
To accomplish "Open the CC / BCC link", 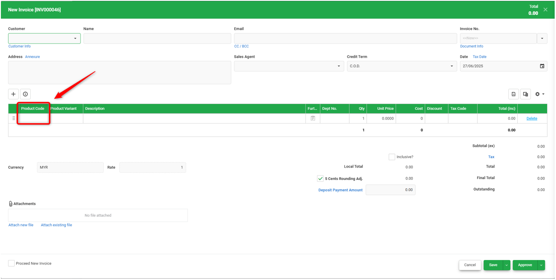I will click(242, 46).
